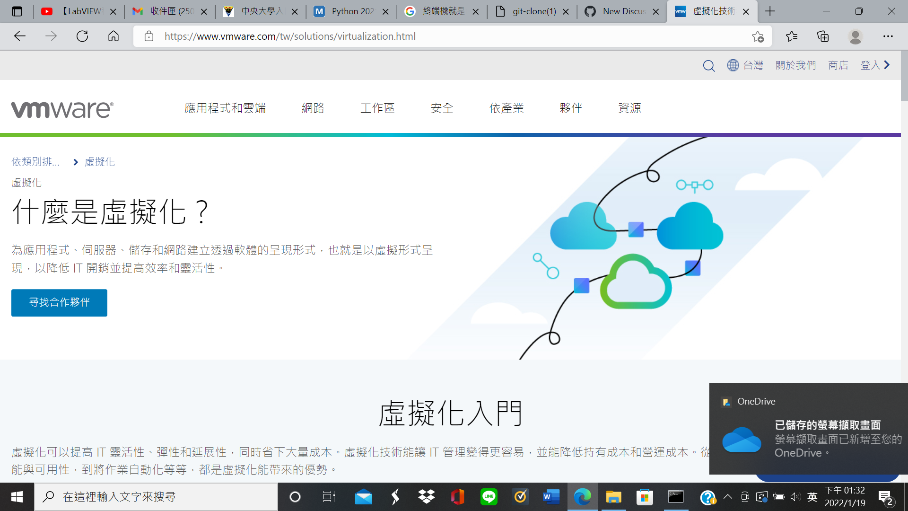Start Microsoft Word from the taskbar
The width and height of the screenshot is (908, 511).
point(551,497)
